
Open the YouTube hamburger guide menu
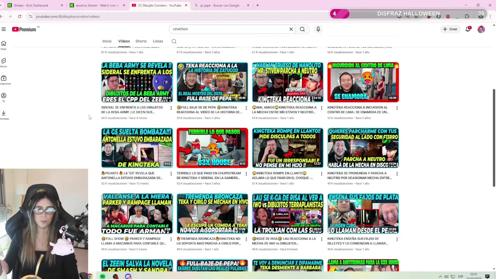point(3,29)
